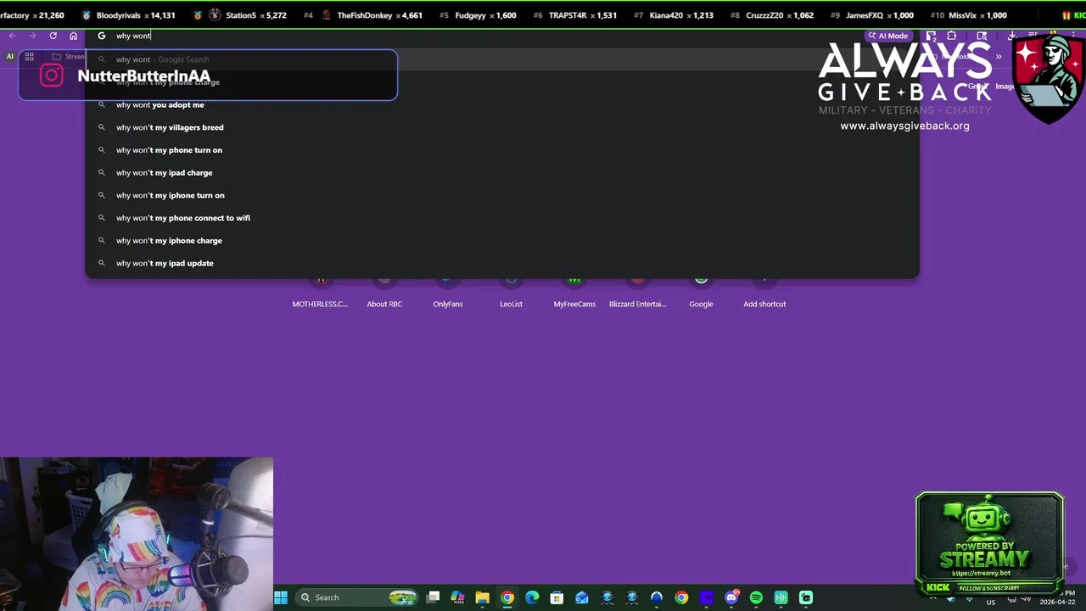This screenshot has height=611, width=1086.
Task: Launch Microsoft Edge from taskbar
Action: 532,597
